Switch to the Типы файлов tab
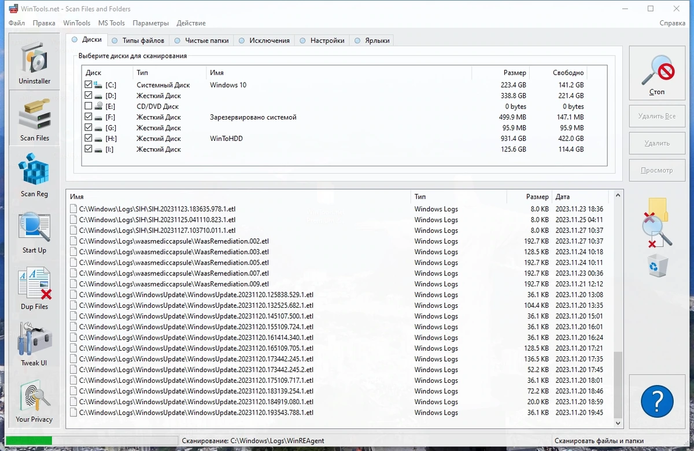Image resolution: width=694 pixels, height=451 pixels. coord(138,40)
